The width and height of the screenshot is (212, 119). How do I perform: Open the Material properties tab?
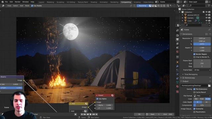(x=178, y=86)
